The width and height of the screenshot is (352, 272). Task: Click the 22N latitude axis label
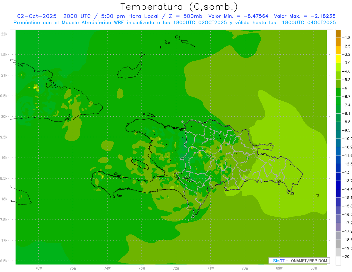coord(4,34)
